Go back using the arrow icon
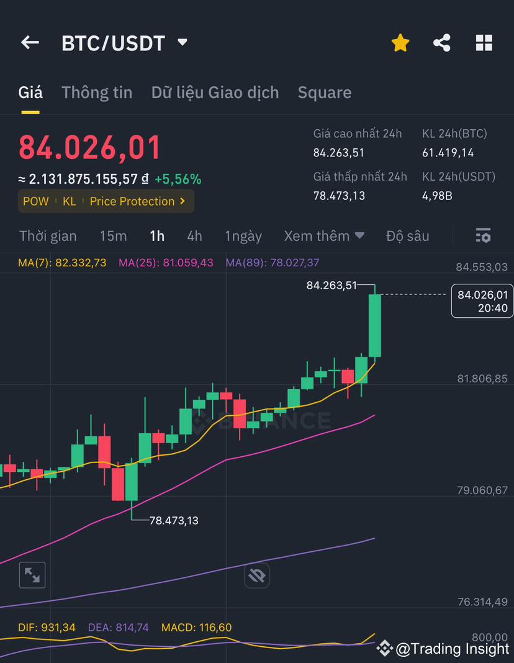 click(29, 42)
